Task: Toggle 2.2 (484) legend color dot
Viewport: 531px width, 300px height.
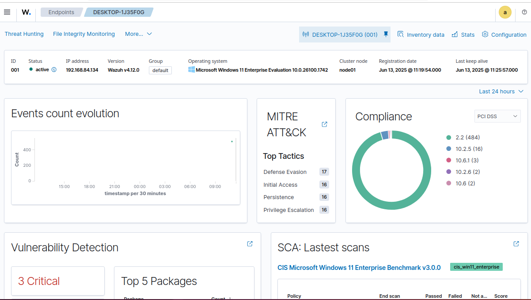Action: (449, 137)
